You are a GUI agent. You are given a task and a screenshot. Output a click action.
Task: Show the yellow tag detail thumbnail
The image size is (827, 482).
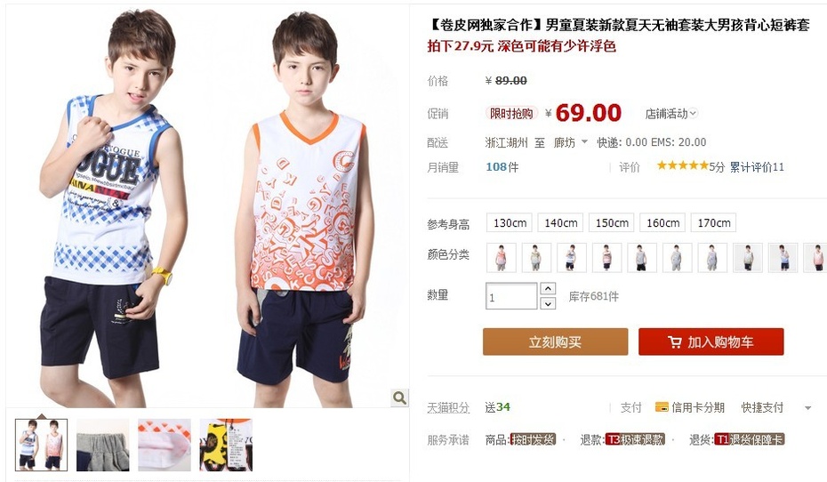coord(226,445)
